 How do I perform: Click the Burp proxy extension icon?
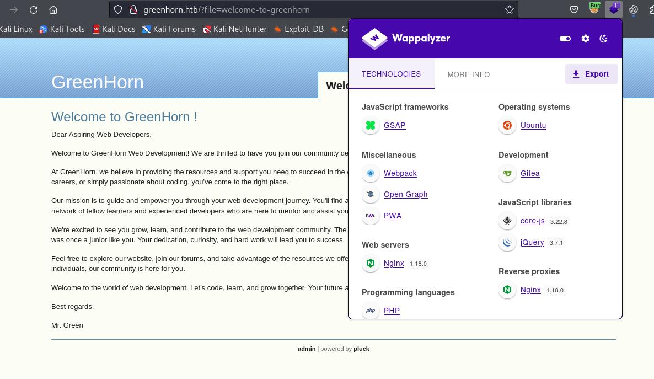[x=594, y=8]
